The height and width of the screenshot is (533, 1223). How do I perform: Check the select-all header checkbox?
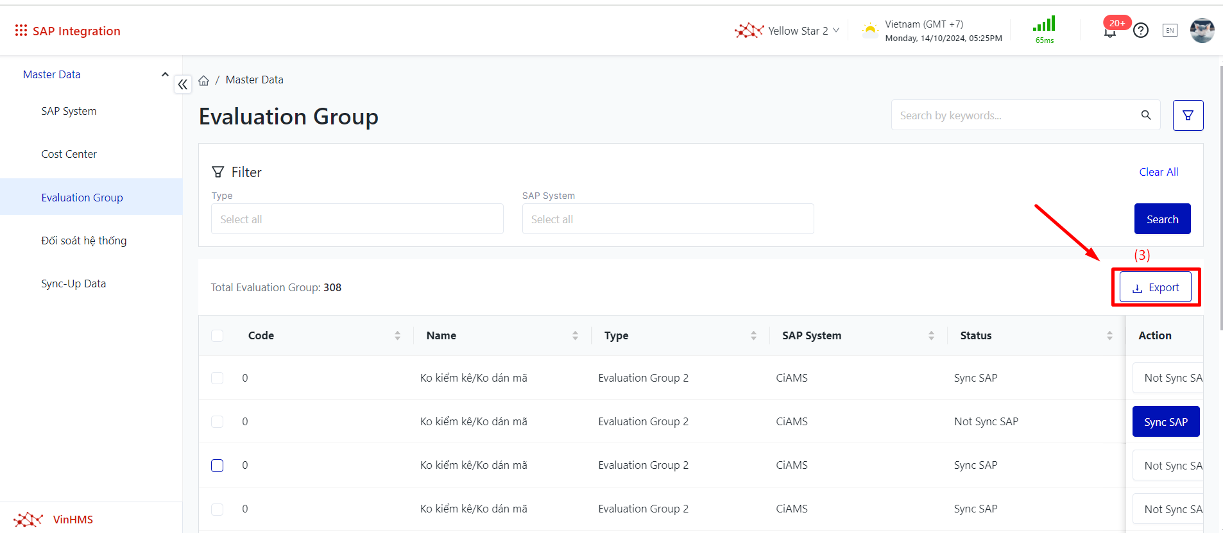coord(218,335)
